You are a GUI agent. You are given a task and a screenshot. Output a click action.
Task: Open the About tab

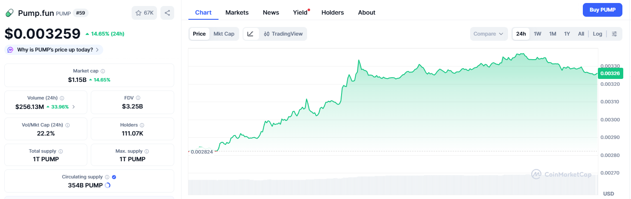(367, 12)
